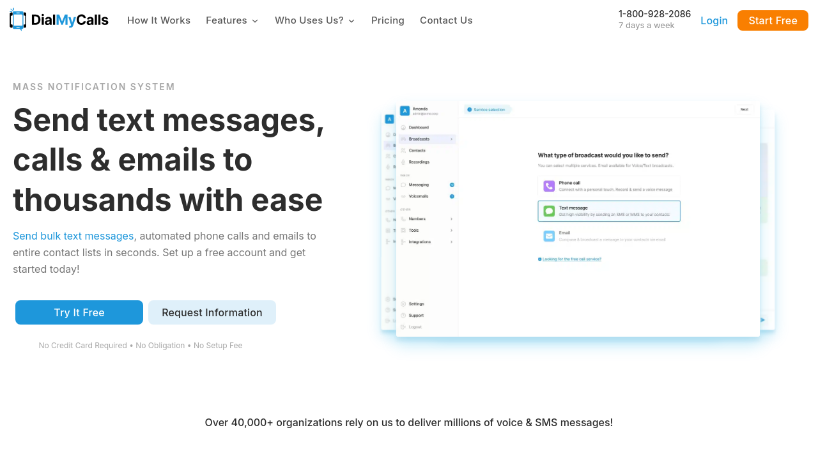818x460 pixels.
Task: Click the Recordings microphone icon
Action: tap(403, 162)
